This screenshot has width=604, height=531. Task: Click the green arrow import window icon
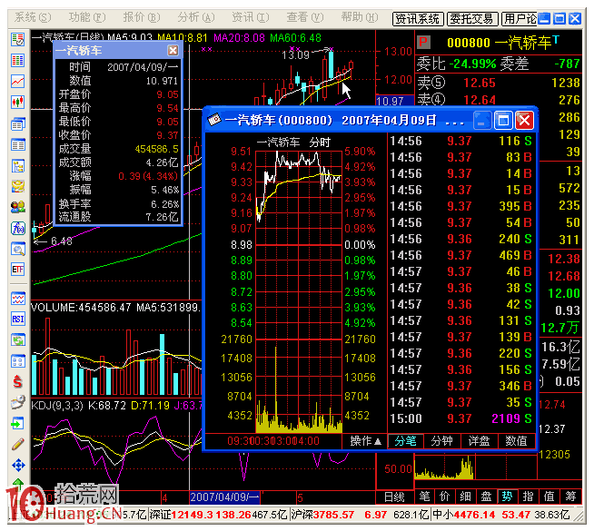tap(18, 424)
